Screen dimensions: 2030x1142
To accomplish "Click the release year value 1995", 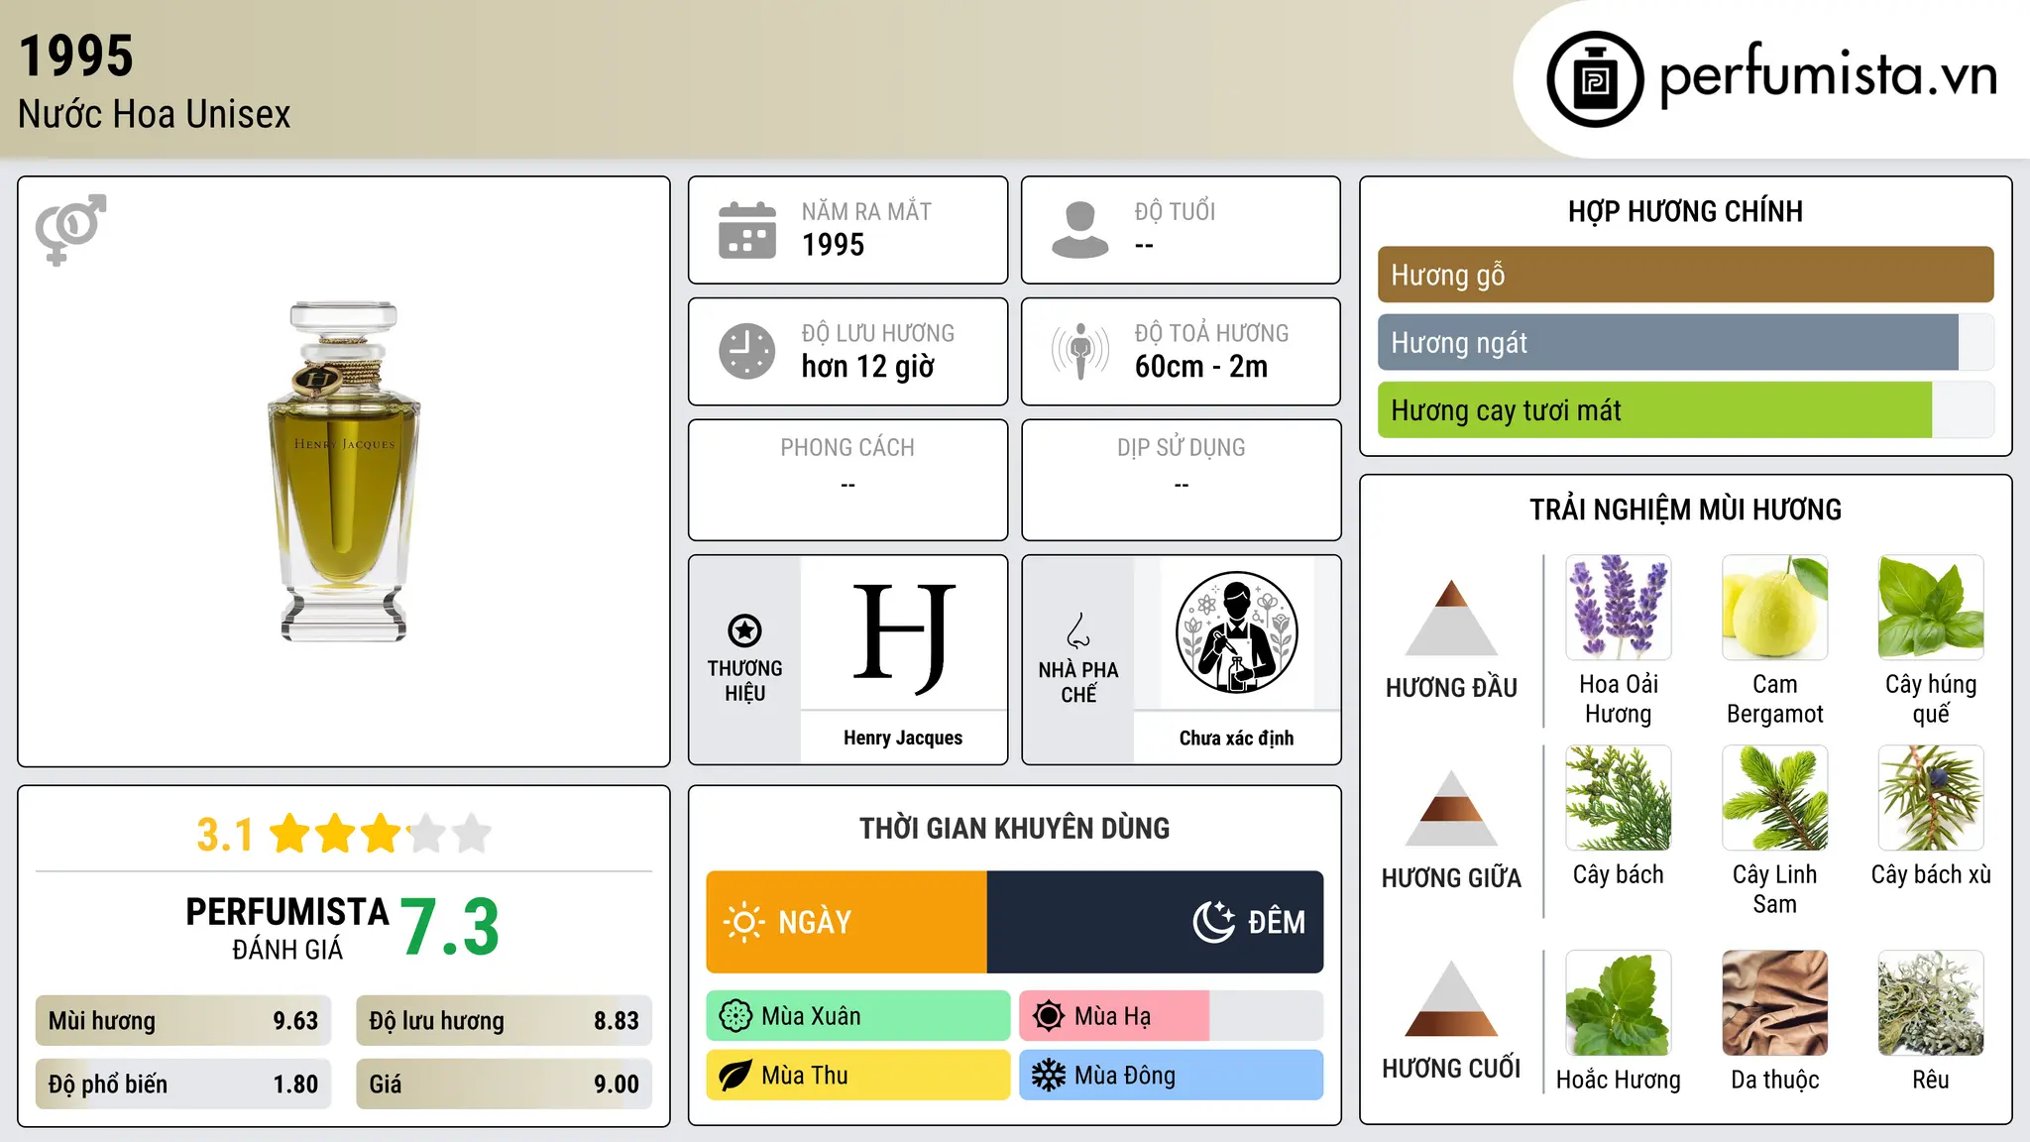I will pos(833,245).
